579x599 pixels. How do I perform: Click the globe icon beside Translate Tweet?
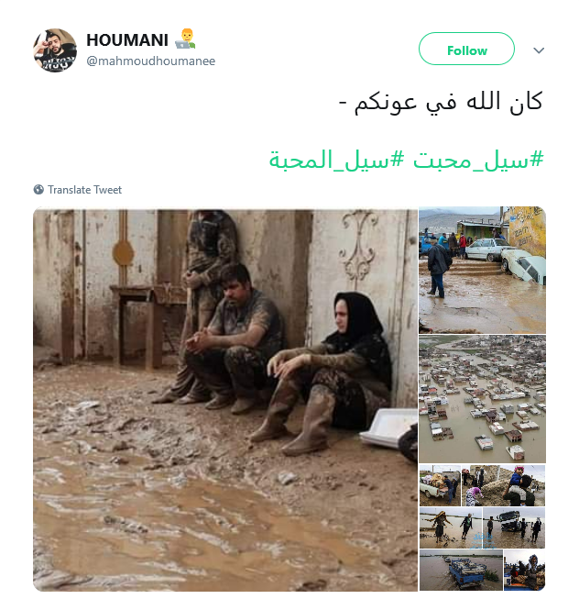(x=38, y=190)
